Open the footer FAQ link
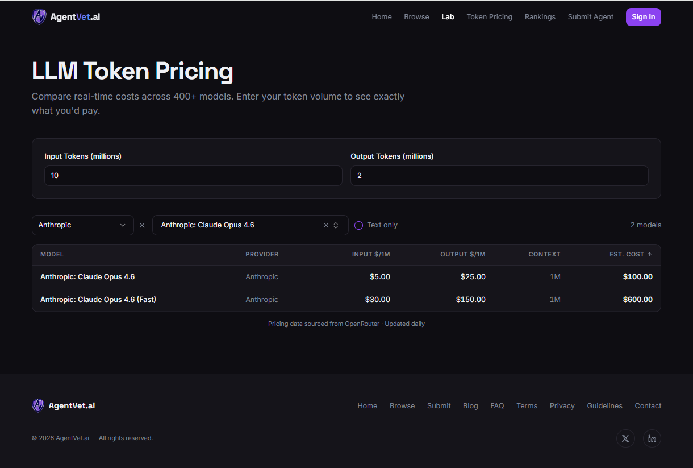Screen dimensions: 693x468 [x=497, y=406]
